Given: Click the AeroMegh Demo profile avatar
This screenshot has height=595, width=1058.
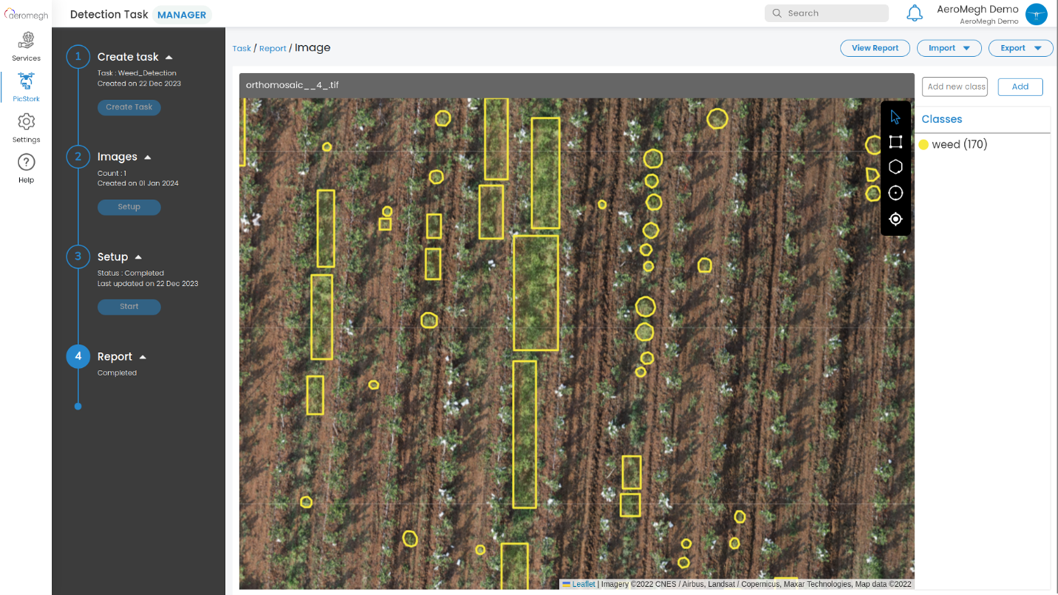Looking at the screenshot, I should [1036, 14].
